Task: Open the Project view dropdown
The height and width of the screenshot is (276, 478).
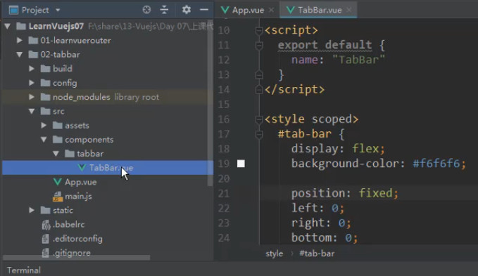Action: point(58,10)
